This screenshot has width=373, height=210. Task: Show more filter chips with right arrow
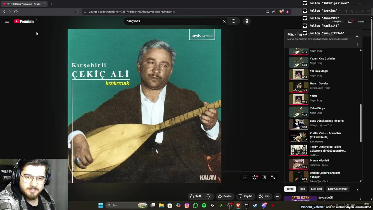pyautogui.click(x=358, y=190)
